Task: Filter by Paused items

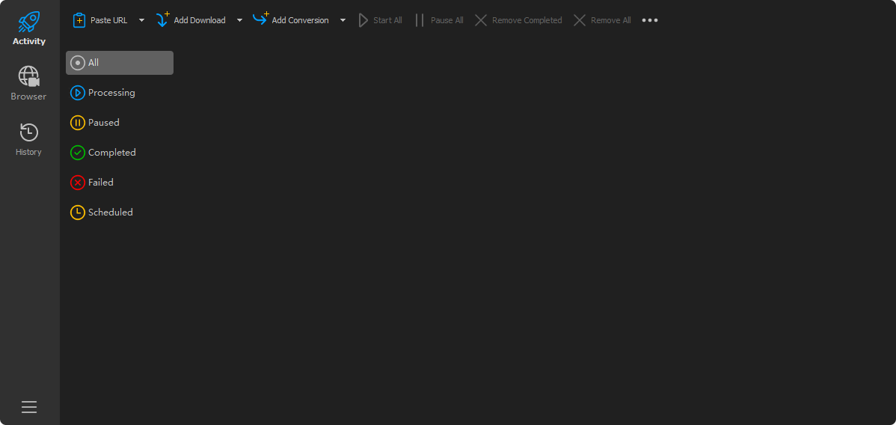Action: 103,123
